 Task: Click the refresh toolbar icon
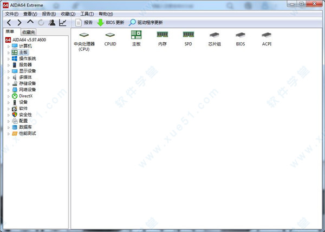41,23
